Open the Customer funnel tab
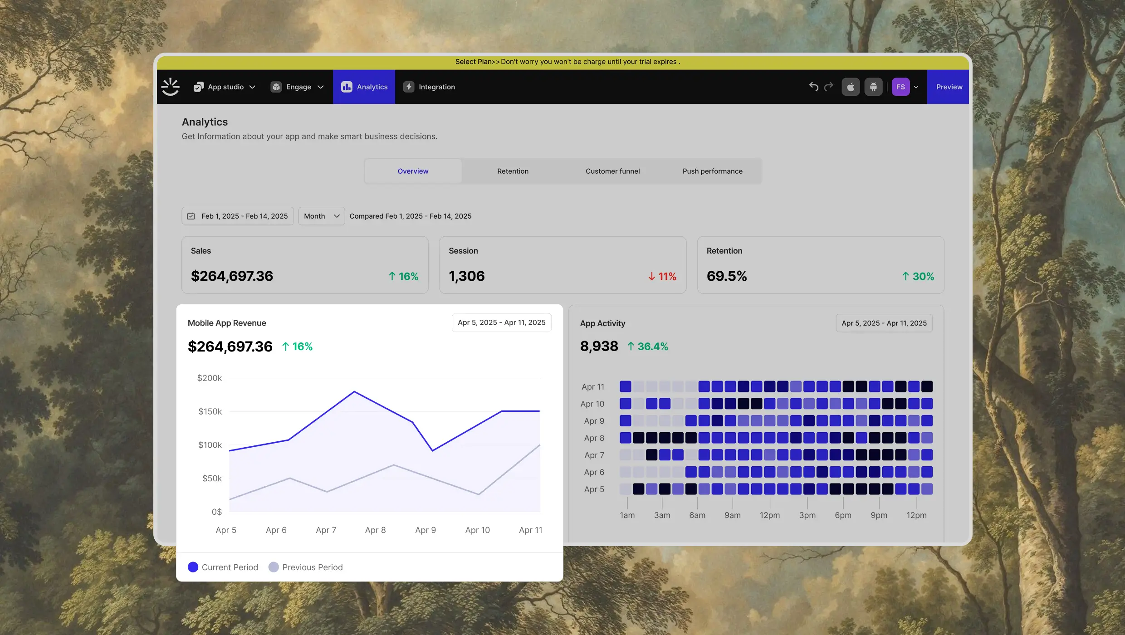Image resolution: width=1125 pixels, height=635 pixels. (x=612, y=171)
